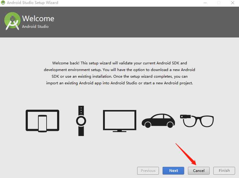Click the Welcome heading text
Screen dimensions: 239x178
[38, 19]
